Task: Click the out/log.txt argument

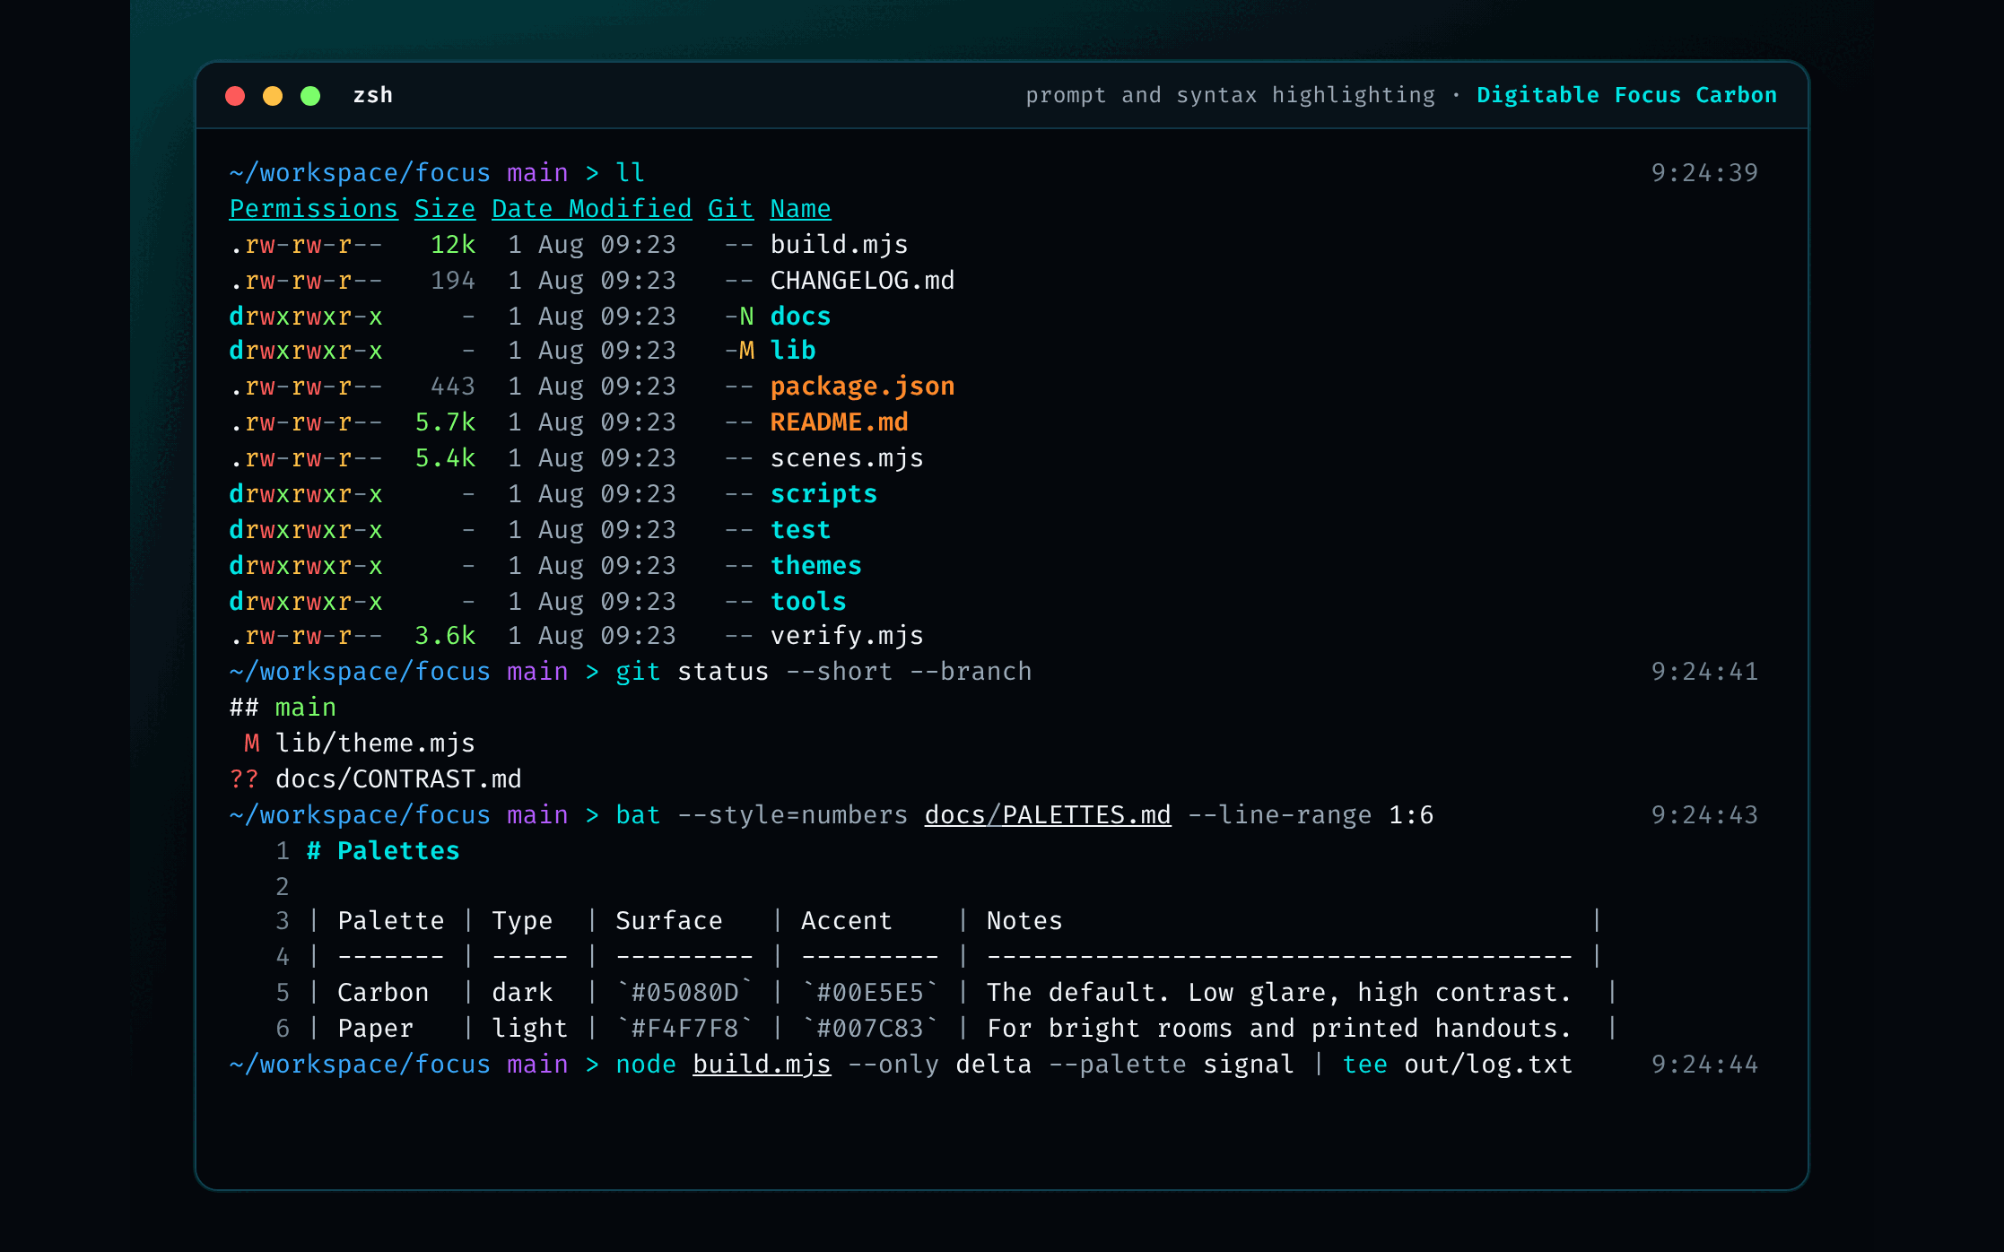Action: point(1488,1065)
